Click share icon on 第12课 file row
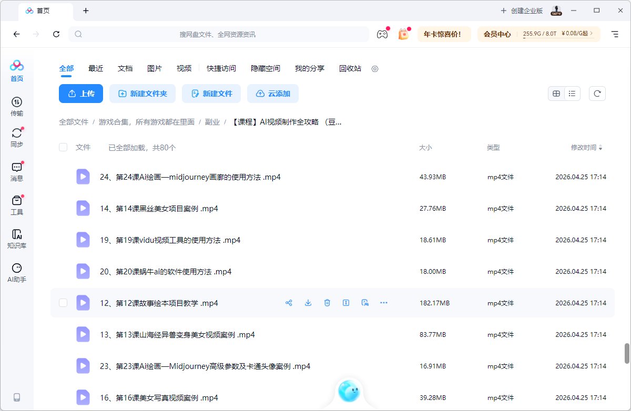The image size is (631, 411). (289, 303)
